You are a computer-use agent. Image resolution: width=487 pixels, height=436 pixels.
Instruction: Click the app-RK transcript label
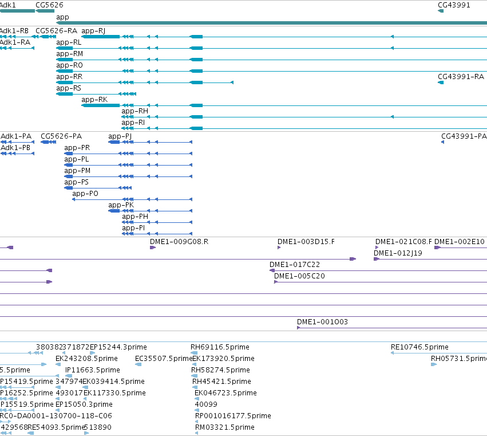tap(94, 100)
